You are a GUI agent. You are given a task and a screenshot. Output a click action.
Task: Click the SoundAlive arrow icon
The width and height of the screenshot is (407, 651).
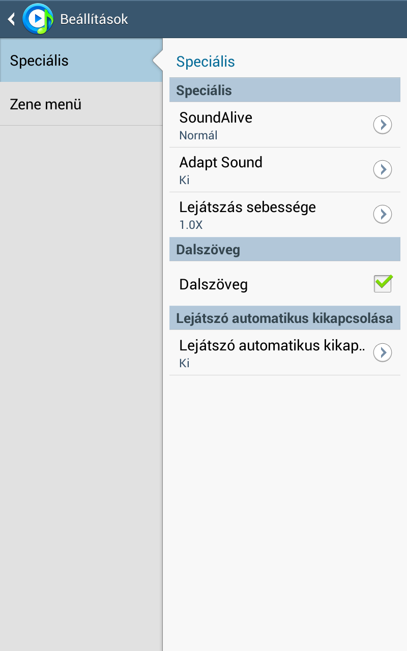point(383,125)
